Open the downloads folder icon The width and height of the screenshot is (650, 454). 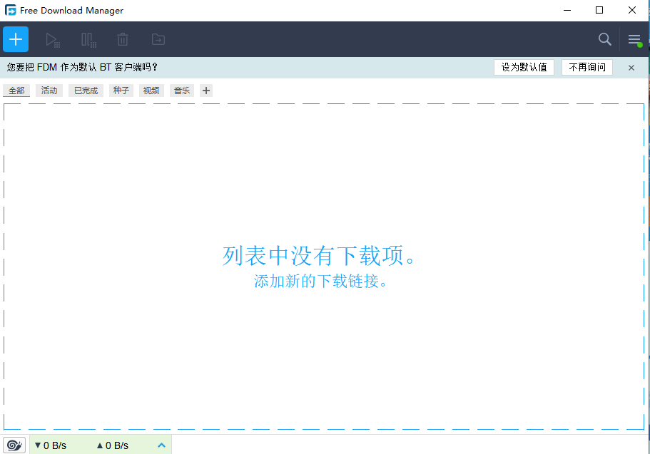[x=157, y=39]
